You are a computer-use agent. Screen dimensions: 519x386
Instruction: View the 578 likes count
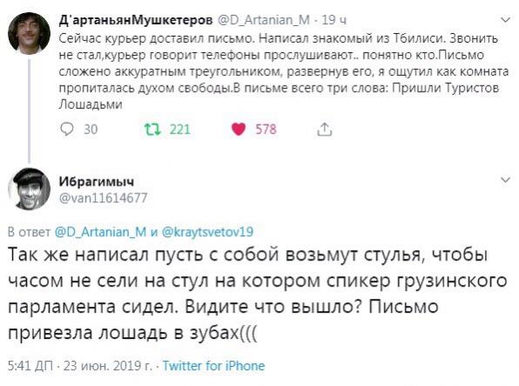(266, 129)
